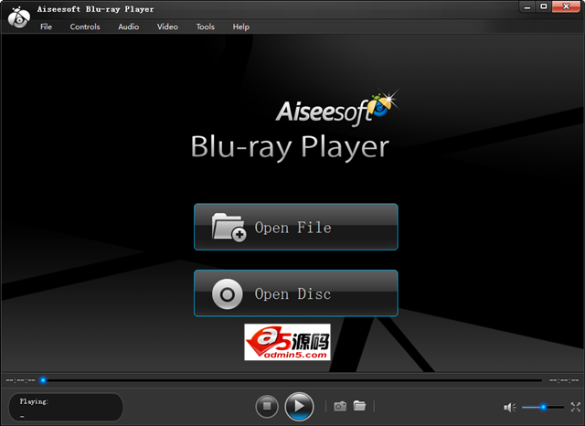Minimize the Blu-ray Player window
The image size is (585, 426).
coord(527,7)
